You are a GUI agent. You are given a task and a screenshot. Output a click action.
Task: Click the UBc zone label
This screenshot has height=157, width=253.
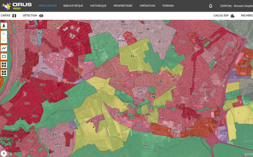[202, 38]
